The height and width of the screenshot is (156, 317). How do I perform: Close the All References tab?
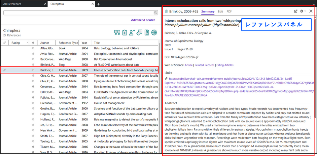[x=45, y=4]
